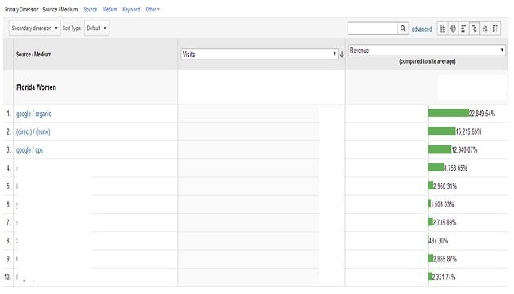Viewport: 514px width, 294px height.
Task: Select Keyword primary dimension
Action: pyautogui.click(x=131, y=10)
